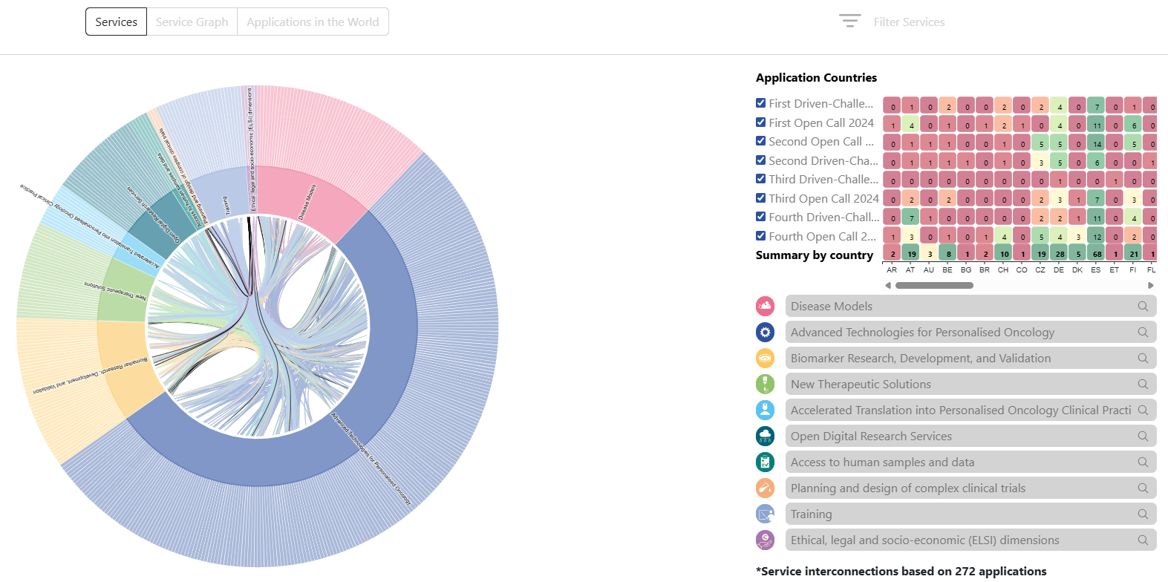Uncheck the First Open Call 2024 checkbox

point(760,122)
